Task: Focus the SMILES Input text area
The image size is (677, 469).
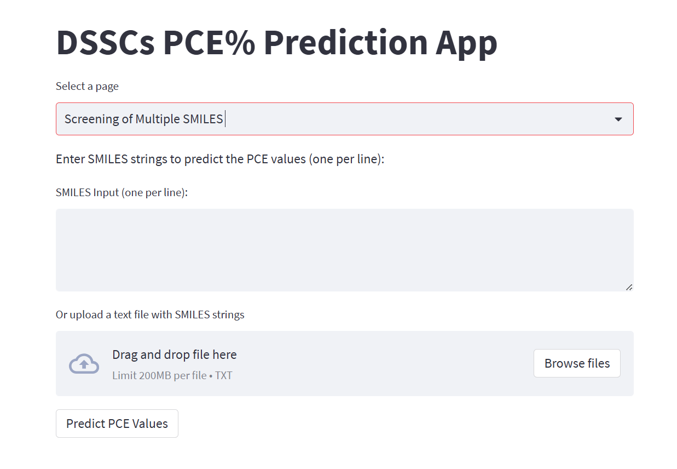Action: point(344,249)
